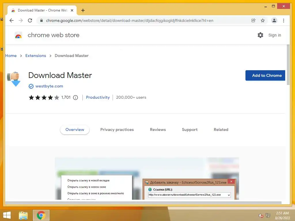This screenshot has width=295, height=221.
Task: Open westbyte.com publisher link
Action: coord(49,86)
